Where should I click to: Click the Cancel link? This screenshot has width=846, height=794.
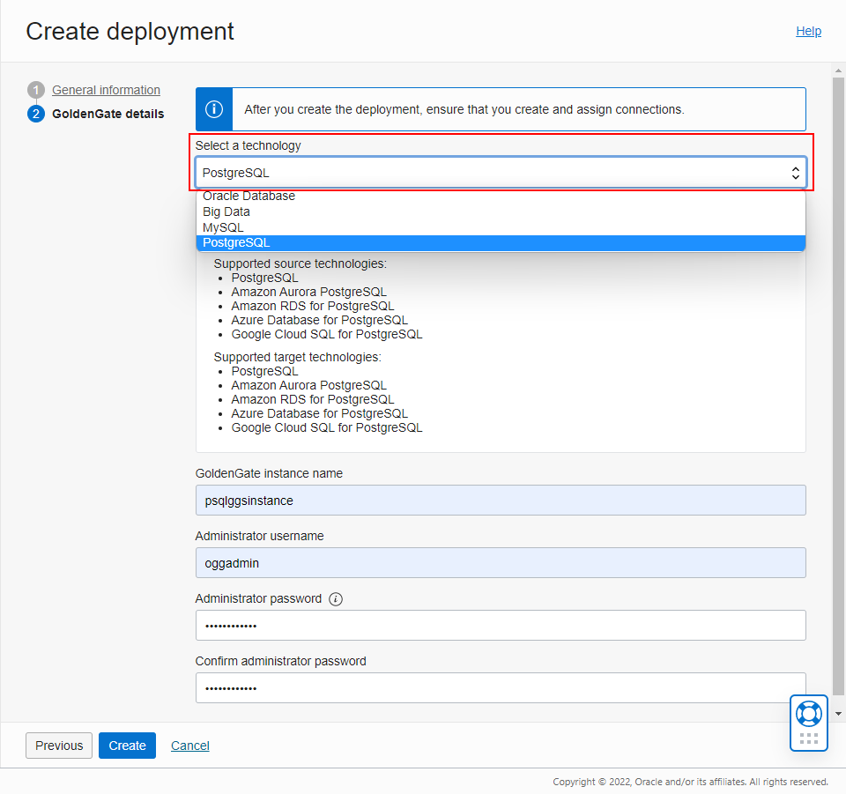[189, 745]
